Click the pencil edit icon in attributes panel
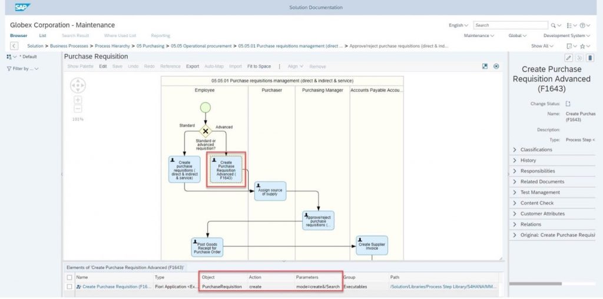 click(x=569, y=58)
